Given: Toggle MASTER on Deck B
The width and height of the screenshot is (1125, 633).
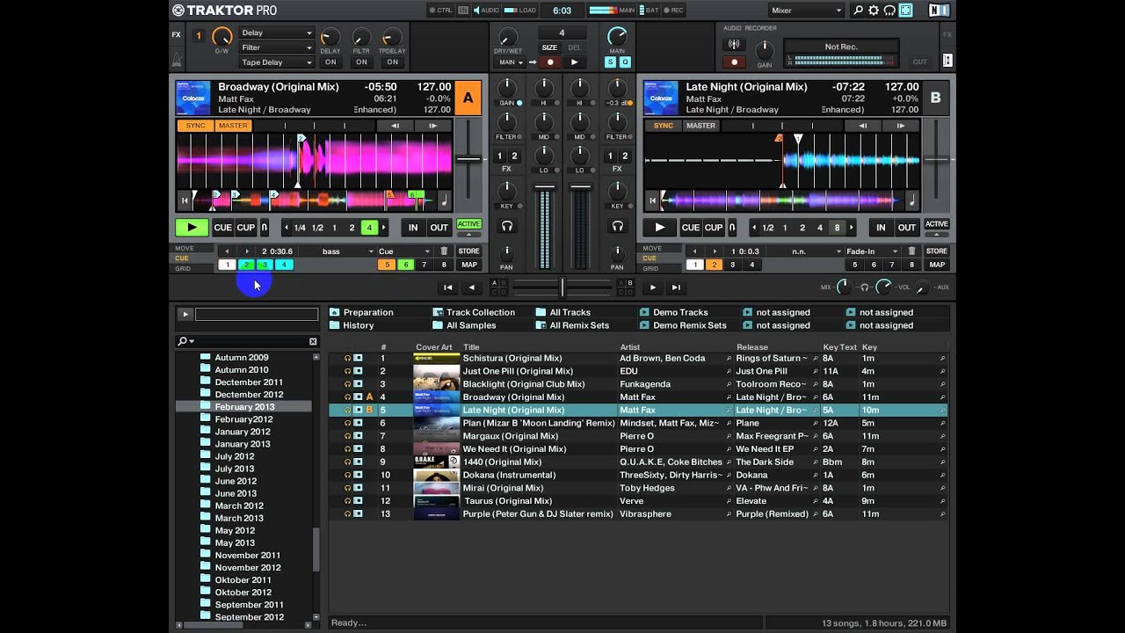Looking at the screenshot, I should coord(700,126).
